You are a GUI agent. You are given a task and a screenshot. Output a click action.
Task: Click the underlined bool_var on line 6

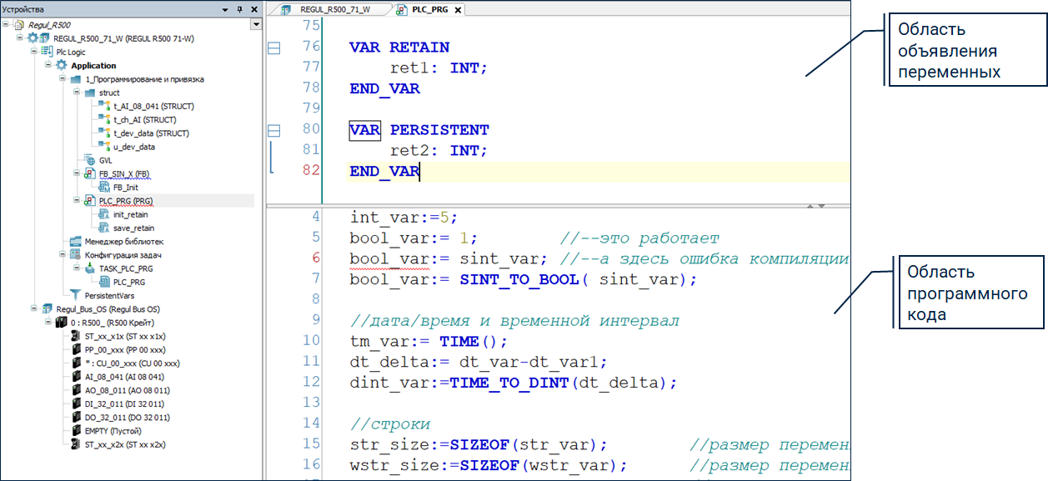coord(389,258)
